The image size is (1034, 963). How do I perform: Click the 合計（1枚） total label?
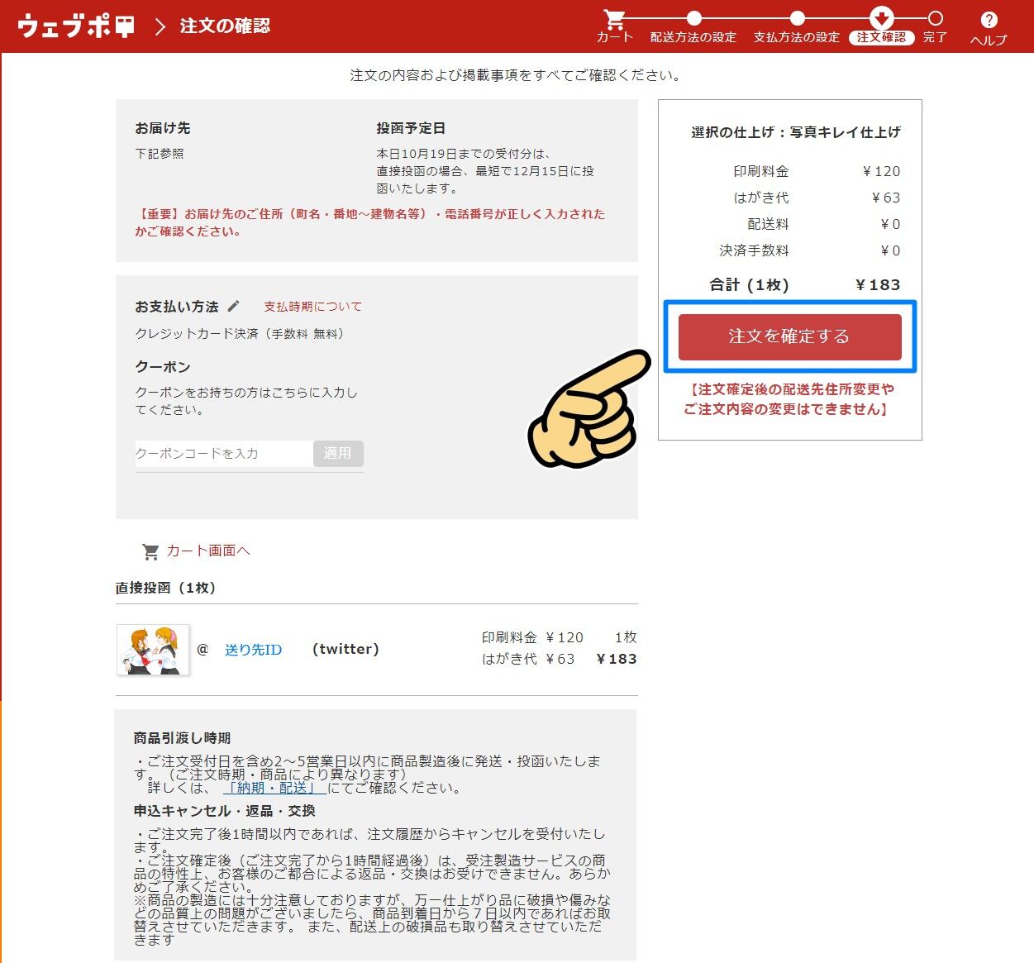(749, 285)
